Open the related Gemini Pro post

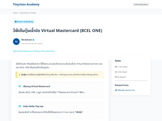pyautogui.click(x=126, y=90)
